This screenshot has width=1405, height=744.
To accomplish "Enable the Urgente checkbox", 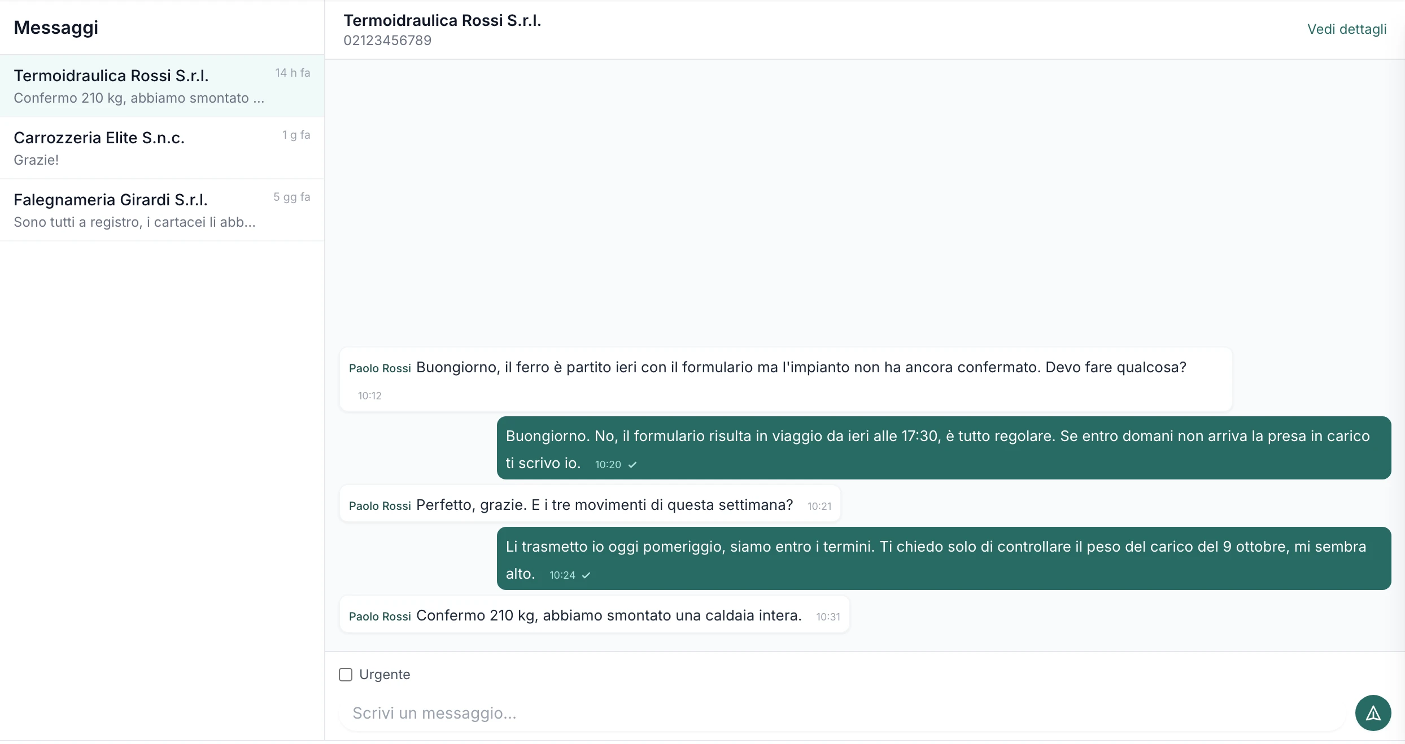I will point(346,675).
